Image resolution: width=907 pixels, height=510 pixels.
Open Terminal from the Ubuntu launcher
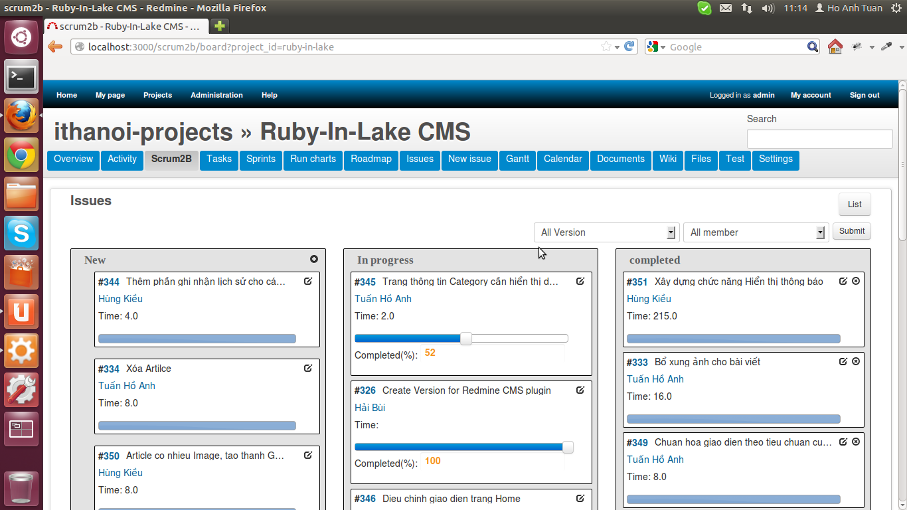point(21,78)
